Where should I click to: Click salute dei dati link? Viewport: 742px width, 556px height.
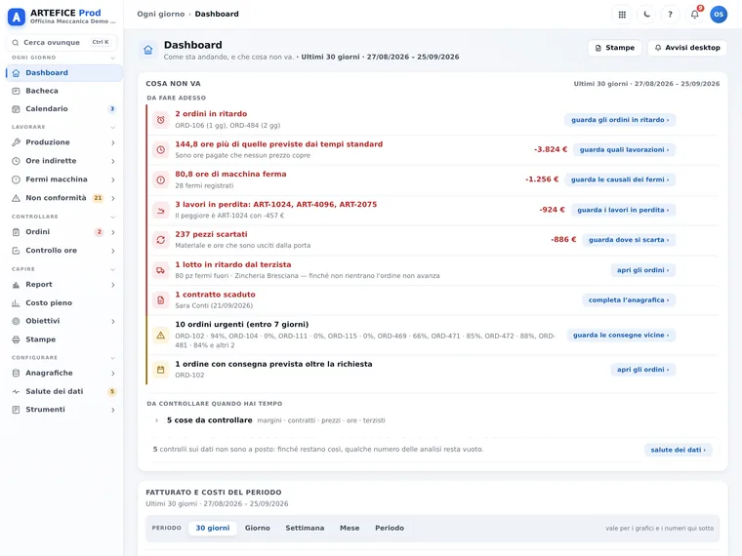679,450
